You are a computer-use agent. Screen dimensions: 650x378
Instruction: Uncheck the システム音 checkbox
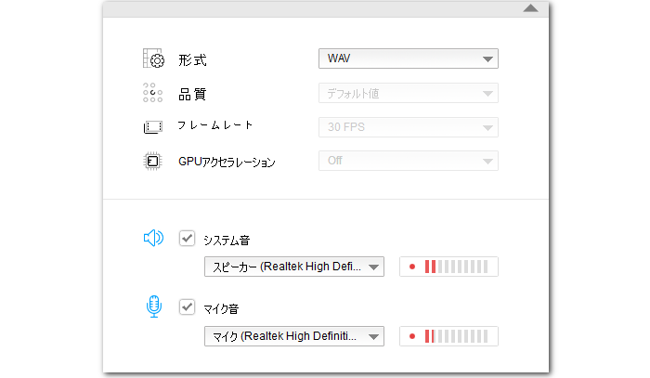tap(187, 239)
